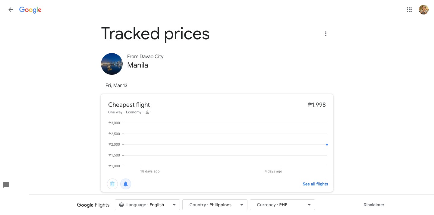Click the Google logo
The height and width of the screenshot is (215, 434).
tap(30, 10)
